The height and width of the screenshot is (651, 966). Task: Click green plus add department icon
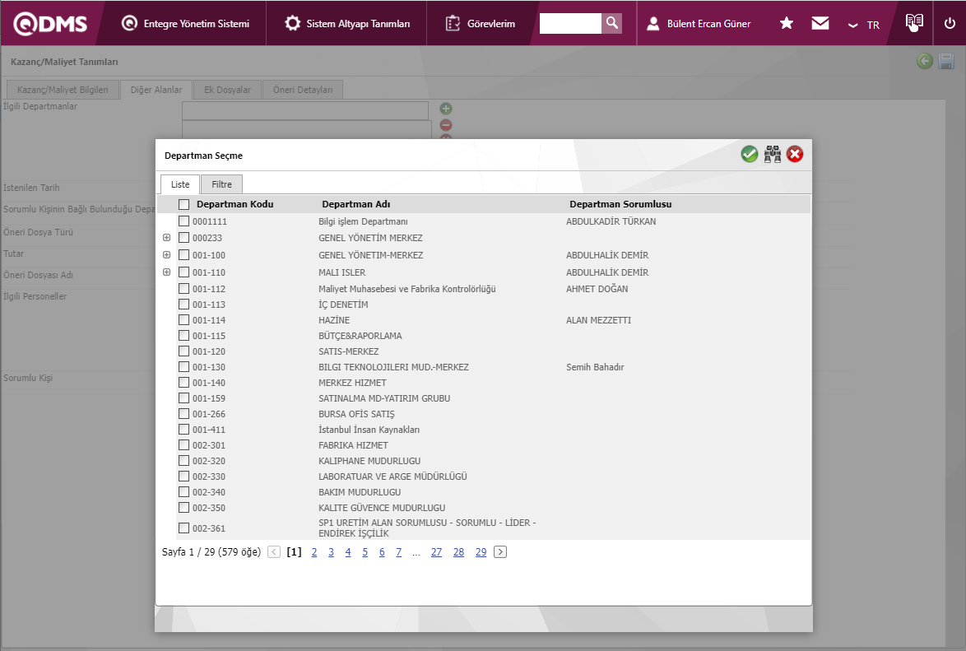446,109
